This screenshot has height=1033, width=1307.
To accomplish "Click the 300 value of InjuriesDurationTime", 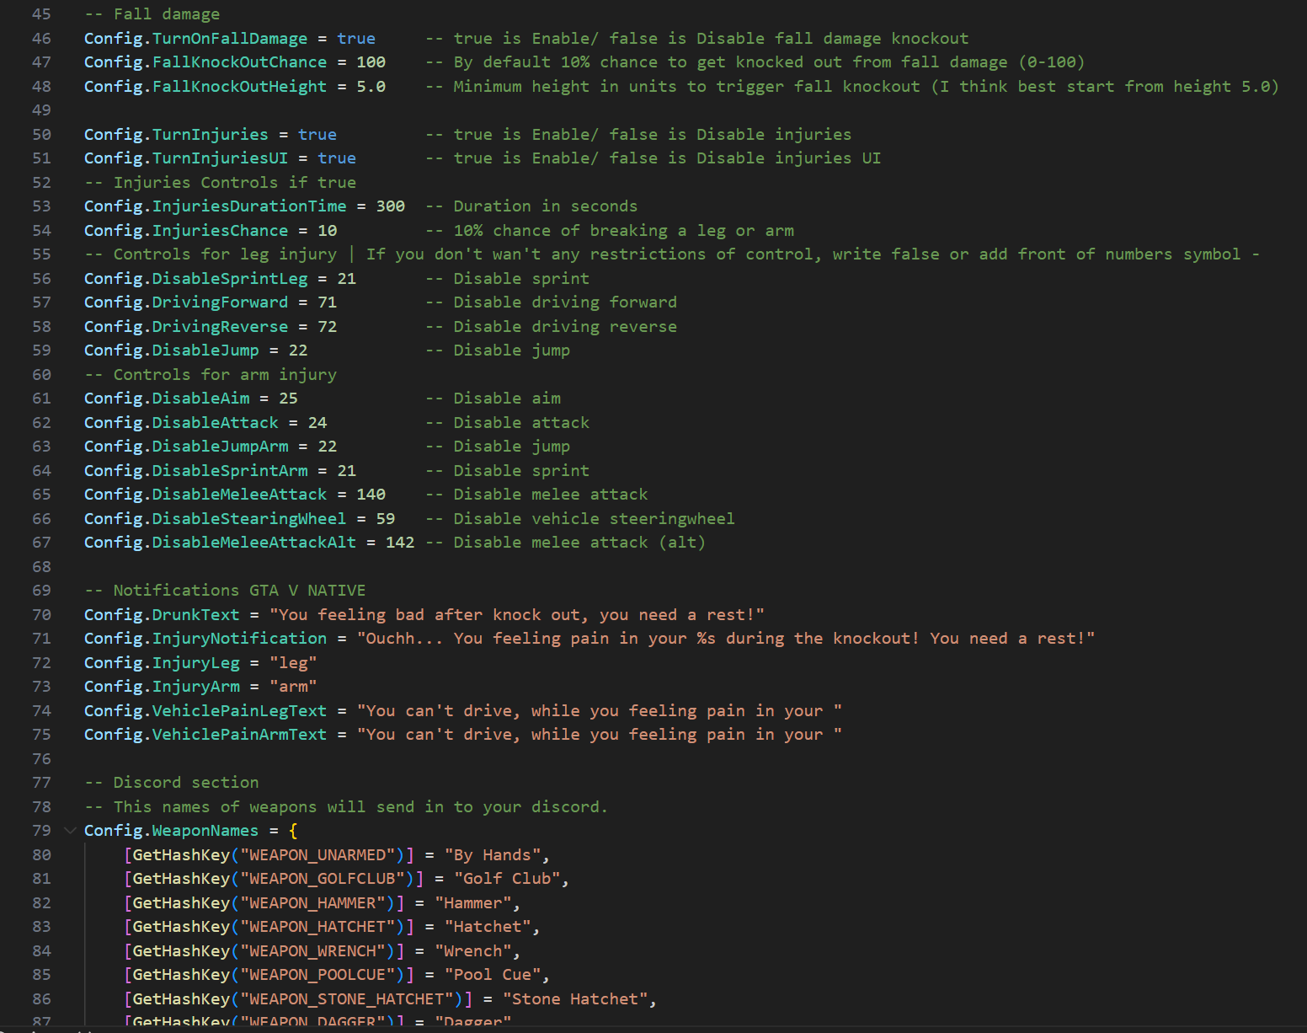I will click(x=390, y=206).
